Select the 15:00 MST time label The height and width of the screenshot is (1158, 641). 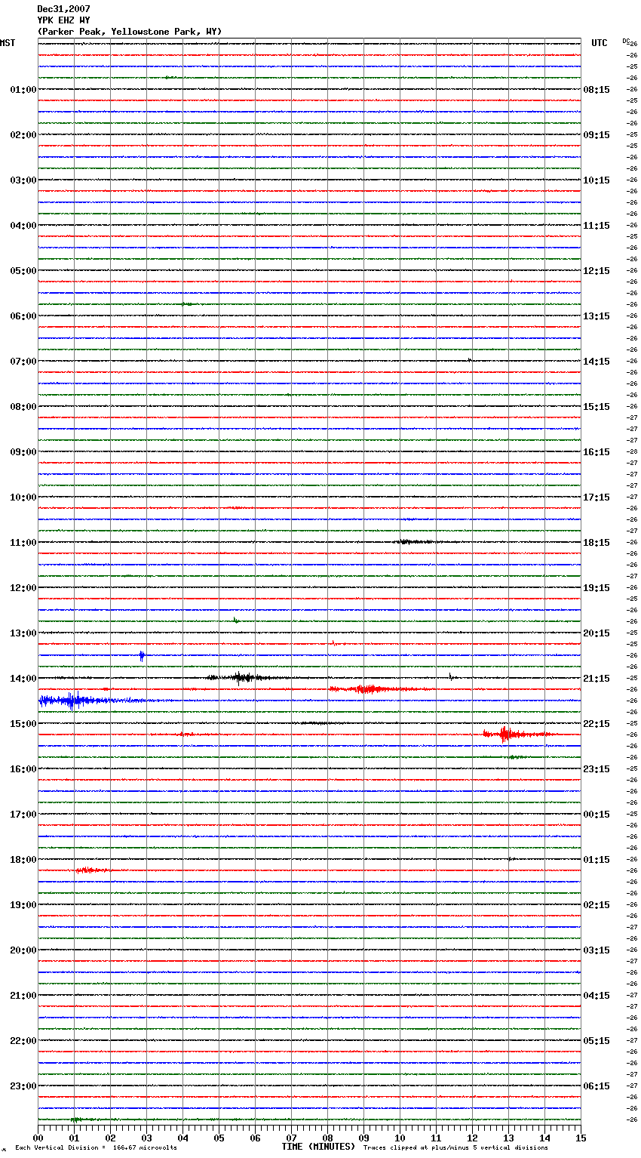click(23, 724)
